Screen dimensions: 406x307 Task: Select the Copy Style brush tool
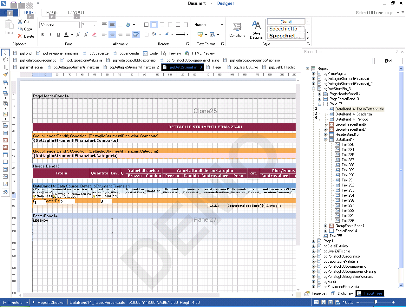point(5,75)
